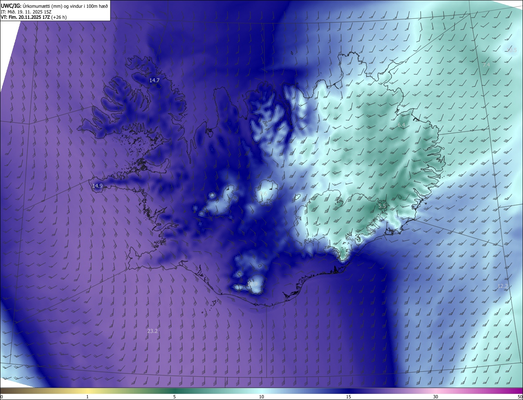Click the 10.9 value on the southern glacier
The width and height of the screenshot is (523, 400).
(x=253, y=283)
